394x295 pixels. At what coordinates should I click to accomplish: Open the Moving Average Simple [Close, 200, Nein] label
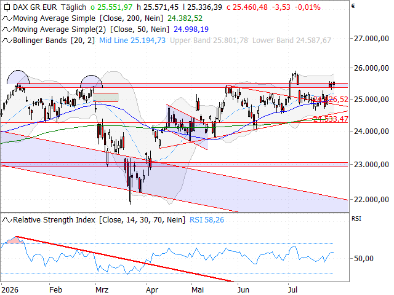(x=88, y=18)
